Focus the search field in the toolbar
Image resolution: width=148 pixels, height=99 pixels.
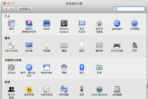129,9
